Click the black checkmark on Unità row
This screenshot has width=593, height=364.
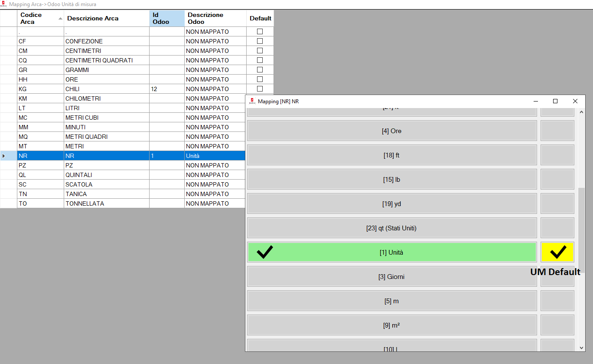coord(264,252)
